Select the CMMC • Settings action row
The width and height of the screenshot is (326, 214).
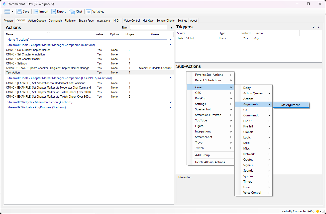89,63
